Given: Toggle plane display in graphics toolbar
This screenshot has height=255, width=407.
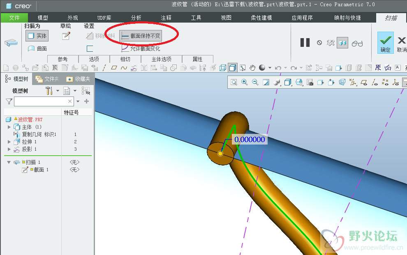Looking at the screenshot, I should 363,83.
